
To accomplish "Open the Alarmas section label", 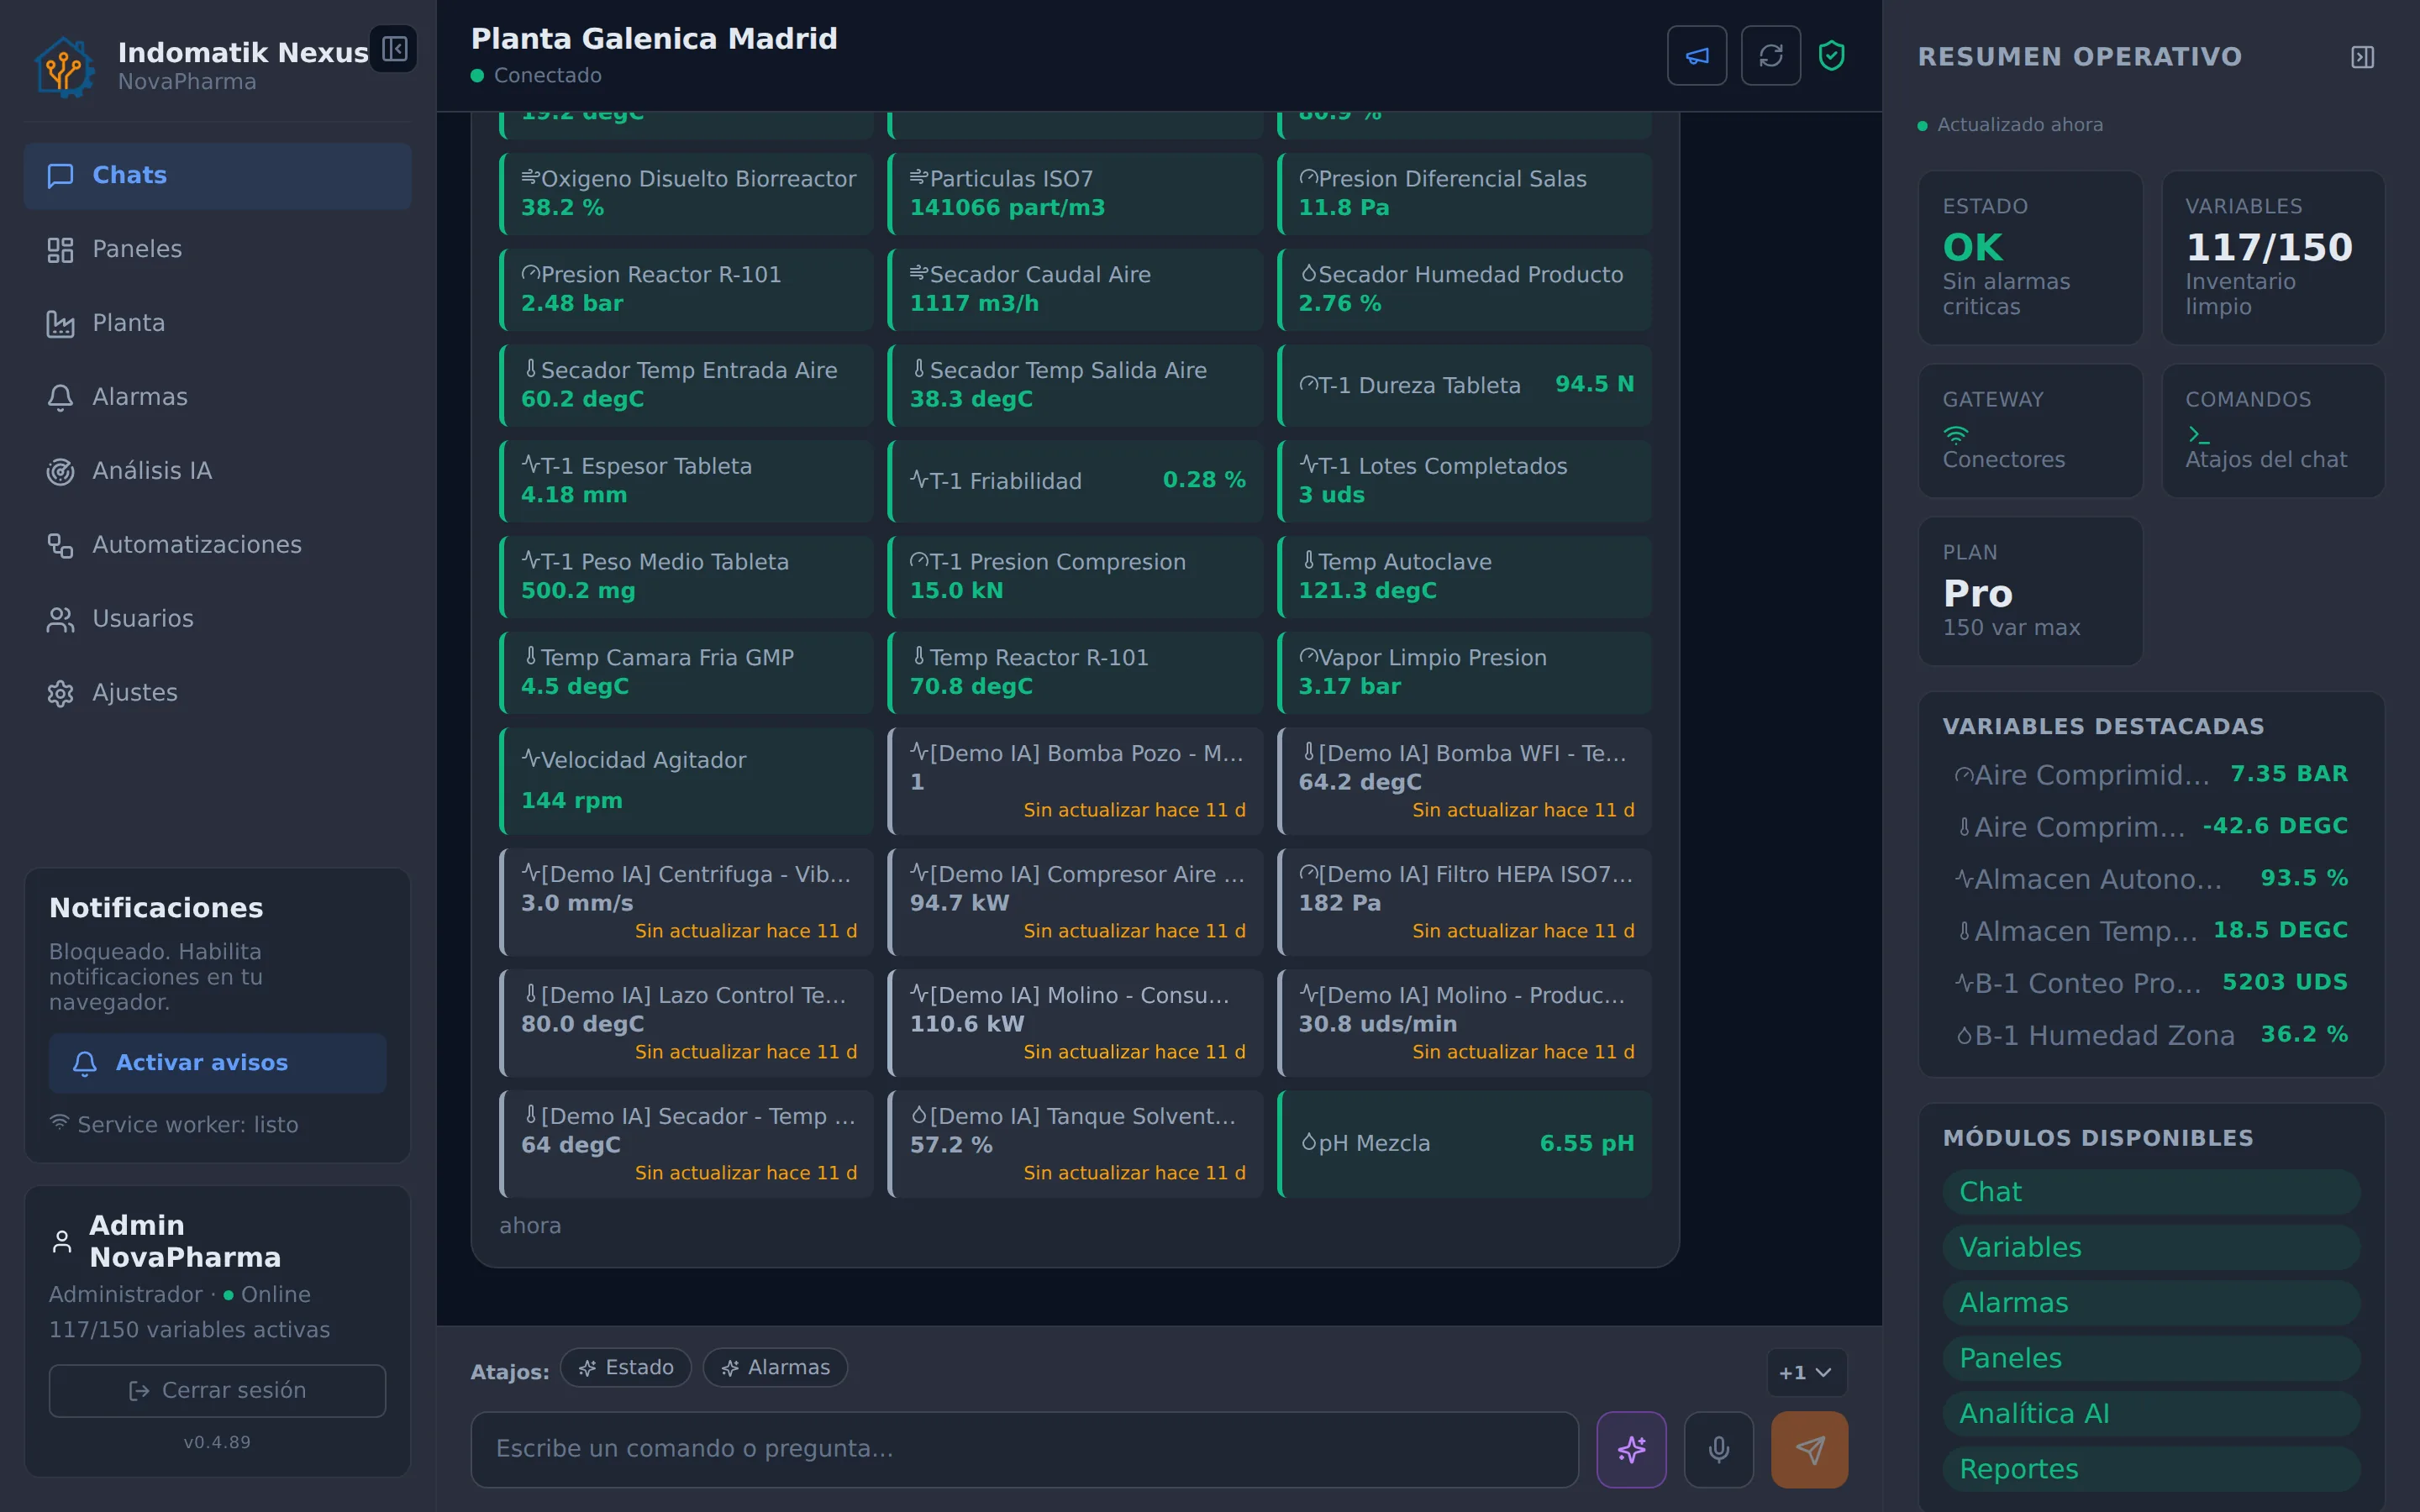I will 140,398.
